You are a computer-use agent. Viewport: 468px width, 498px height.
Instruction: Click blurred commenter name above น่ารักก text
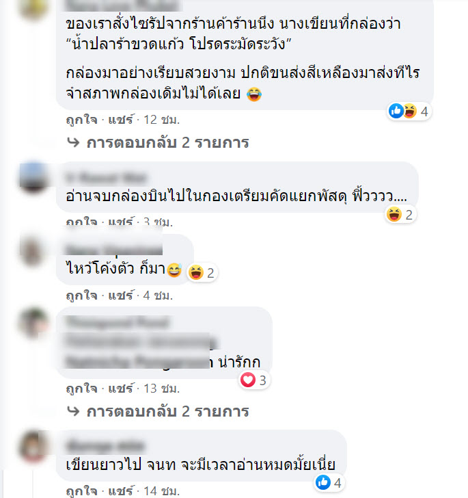pyautogui.click(x=118, y=323)
